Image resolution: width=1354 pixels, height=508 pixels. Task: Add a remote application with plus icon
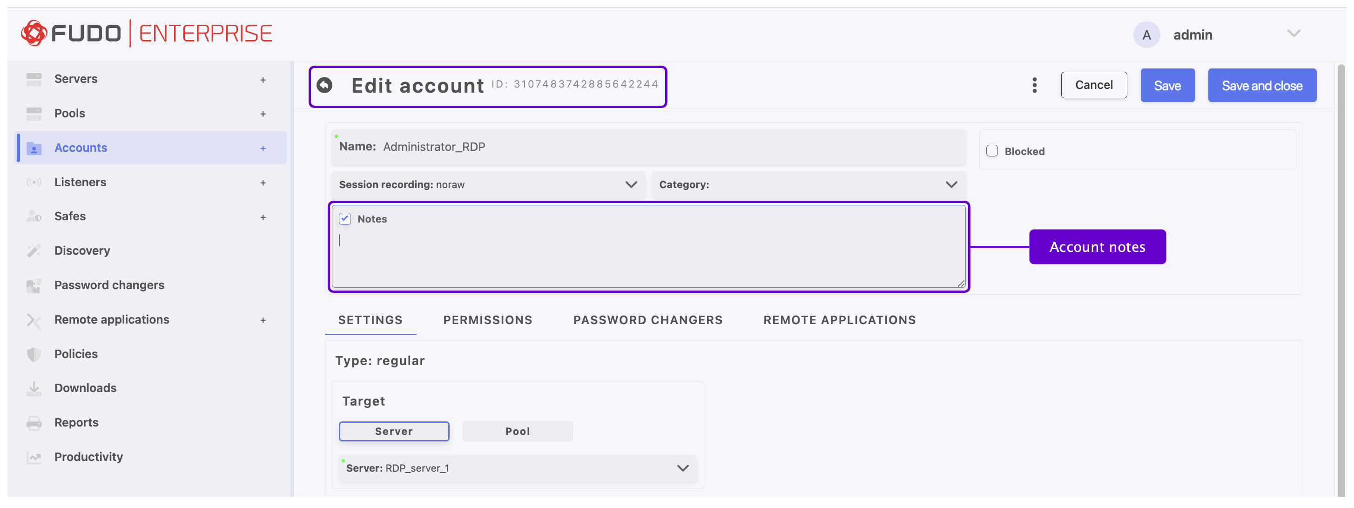tap(263, 320)
